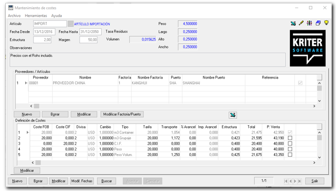Toggle the checkbox in the m3 Container row
The width and height of the screenshot is (336, 191).
click(290, 132)
